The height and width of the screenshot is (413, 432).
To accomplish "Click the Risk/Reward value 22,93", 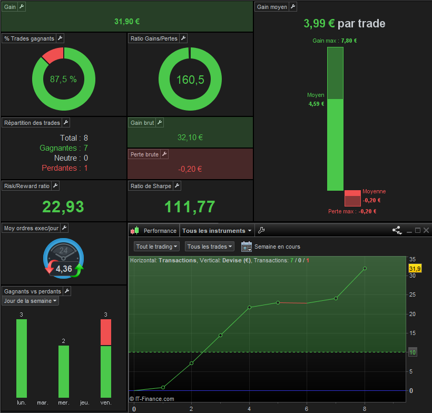I will [x=63, y=206].
